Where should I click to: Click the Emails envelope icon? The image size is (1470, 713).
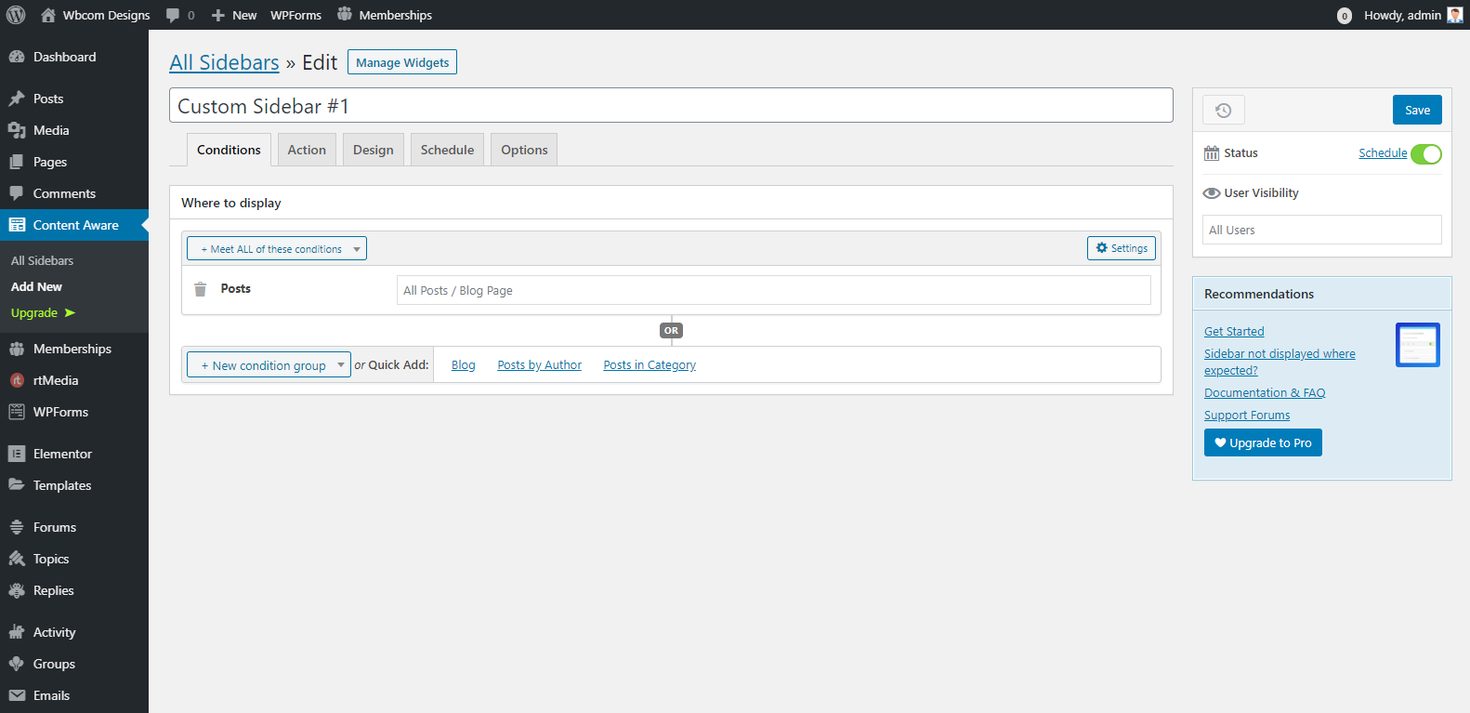[x=17, y=695]
